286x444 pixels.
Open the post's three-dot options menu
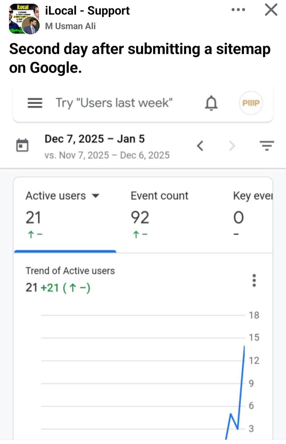pos(238,10)
